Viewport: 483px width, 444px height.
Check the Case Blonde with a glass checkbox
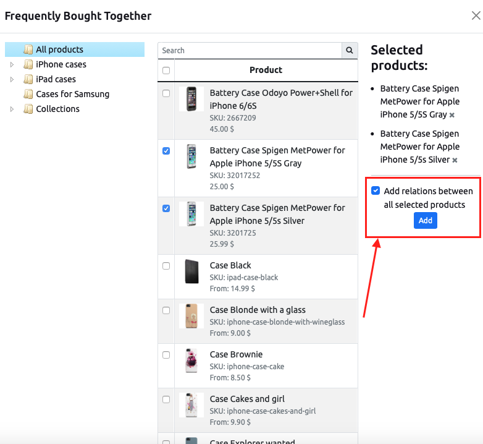[x=166, y=310]
